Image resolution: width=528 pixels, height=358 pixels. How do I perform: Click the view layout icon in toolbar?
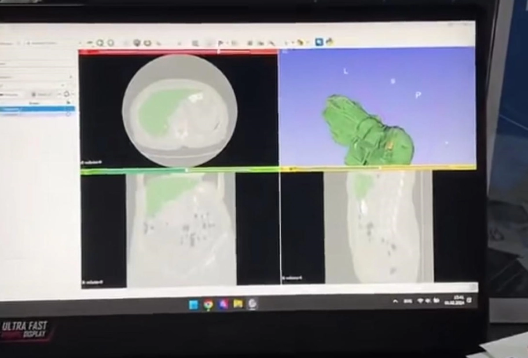click(195, 43)
